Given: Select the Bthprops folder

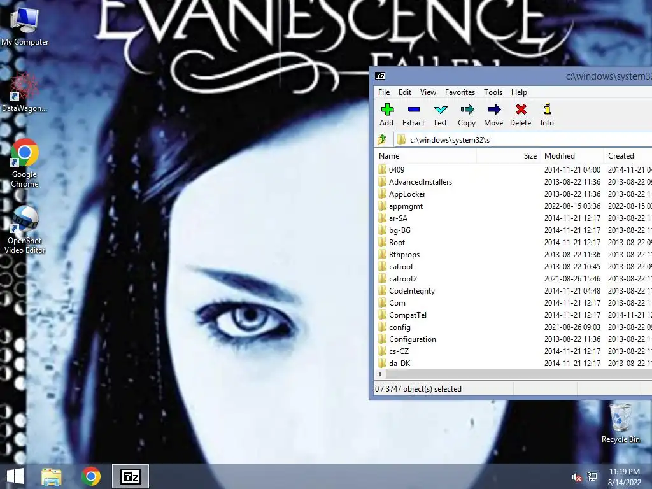Looking at the screenshot, I should pyautogui.click(x=404, y=255).
